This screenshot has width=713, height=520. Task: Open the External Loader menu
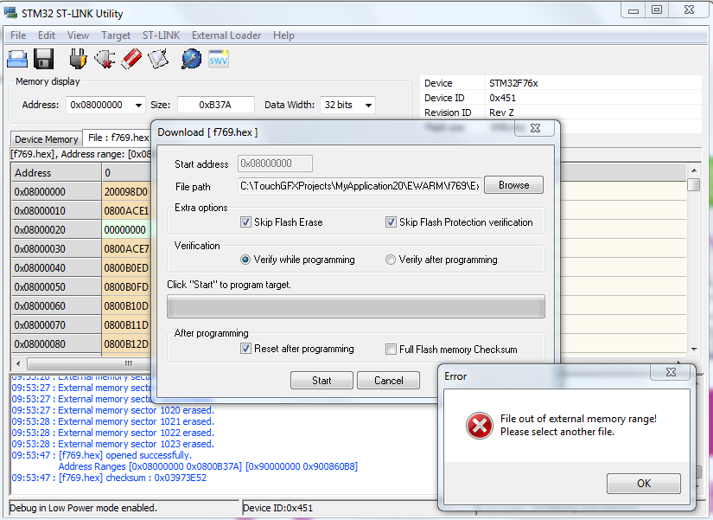tap(226, 35)
